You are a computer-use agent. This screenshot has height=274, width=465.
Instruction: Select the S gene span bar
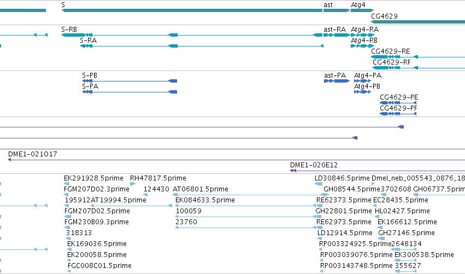(192, 10)
